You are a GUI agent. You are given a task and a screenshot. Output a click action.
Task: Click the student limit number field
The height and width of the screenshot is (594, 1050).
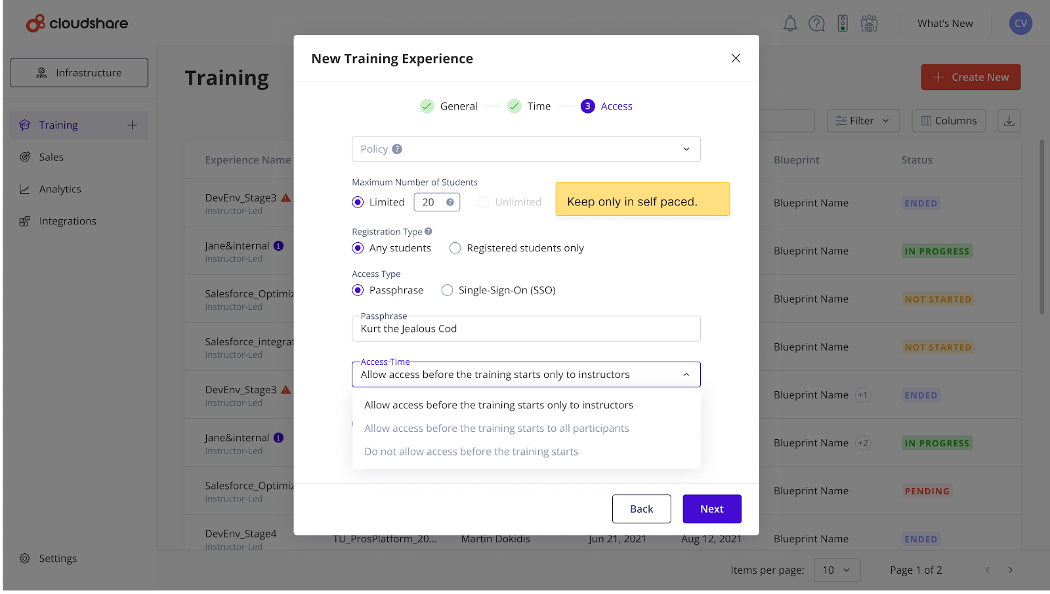[437, 202]
